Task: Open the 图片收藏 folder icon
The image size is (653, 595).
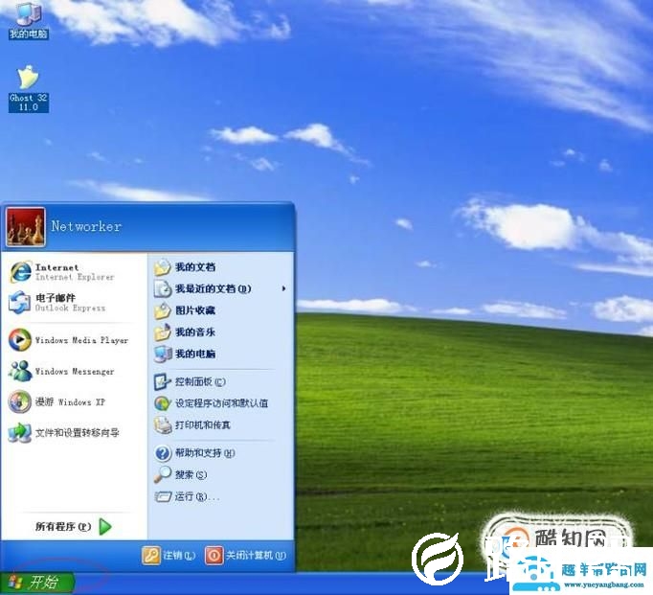Action: [163, 310]
